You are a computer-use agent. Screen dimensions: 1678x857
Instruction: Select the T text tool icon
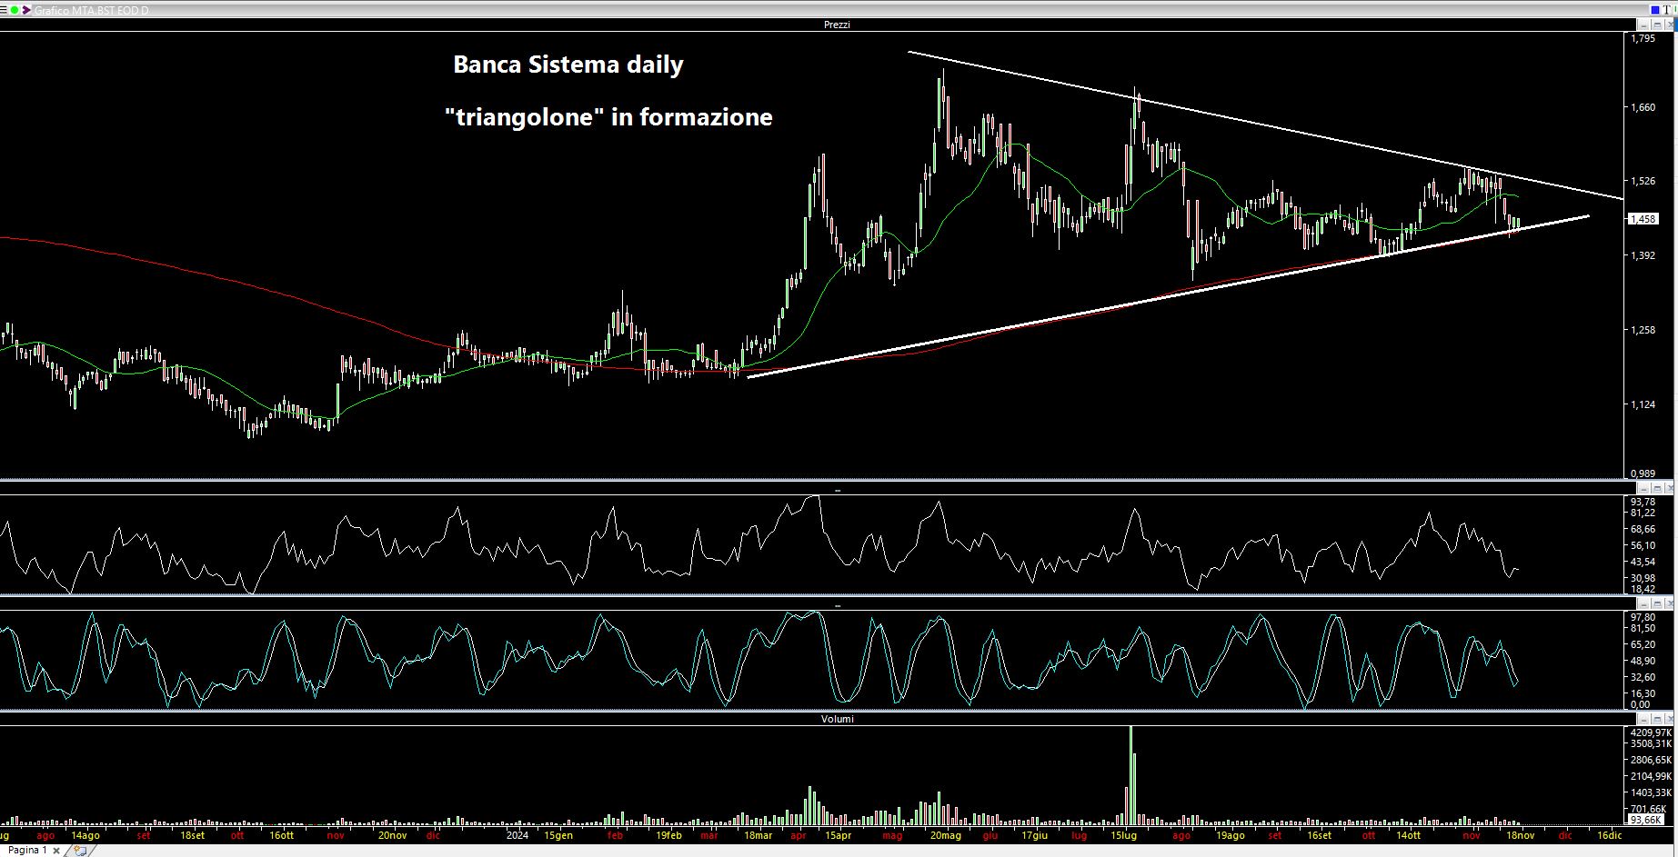point(1667,10)
